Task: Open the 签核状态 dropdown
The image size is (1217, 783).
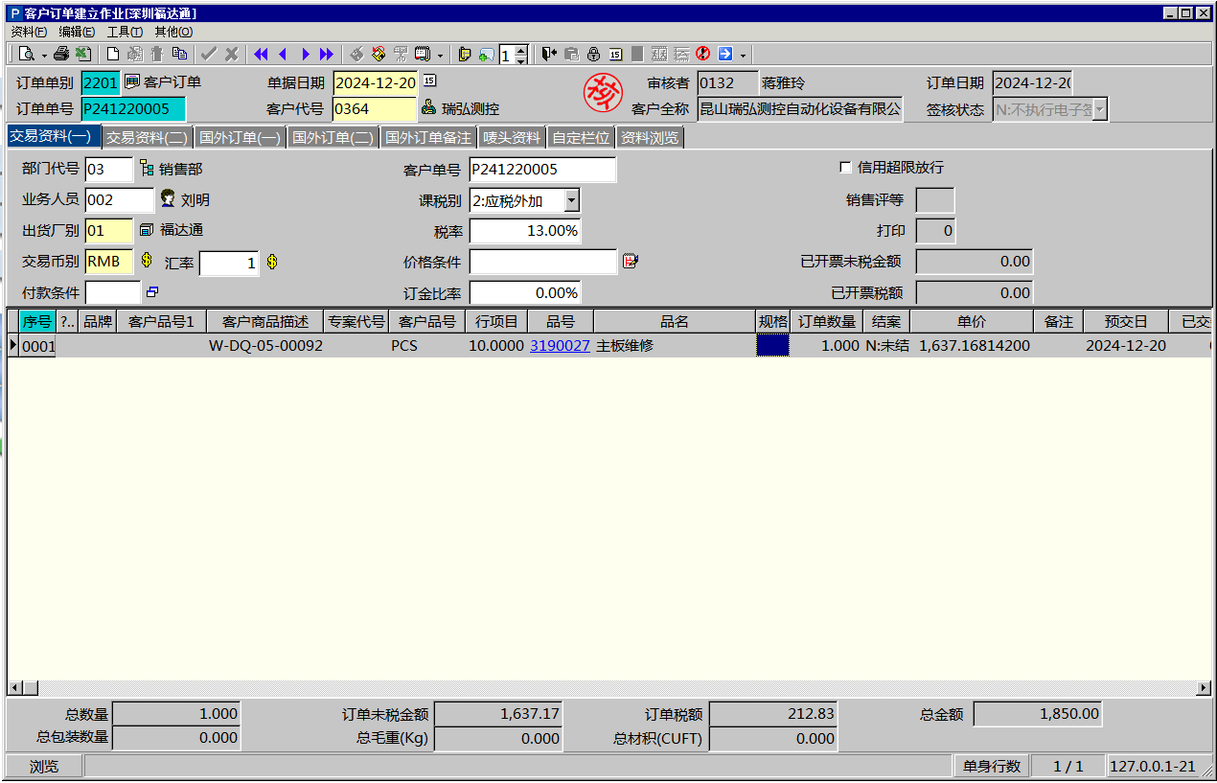Action: [1099, 109]
